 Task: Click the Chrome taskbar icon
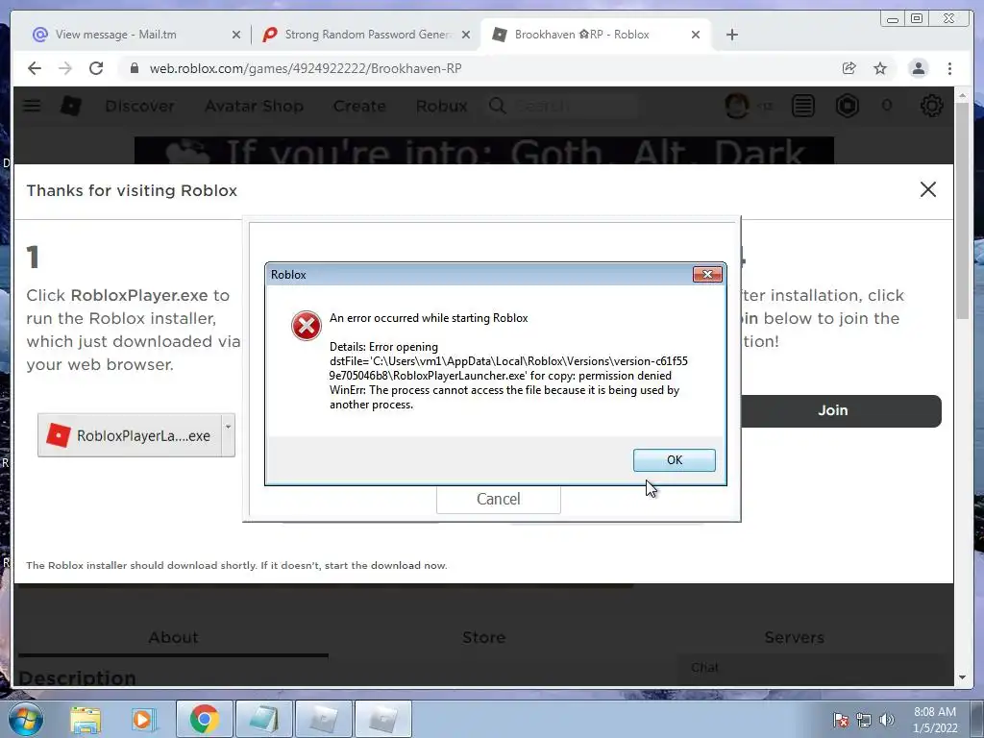pyautogui.click(x=204, y=719)
